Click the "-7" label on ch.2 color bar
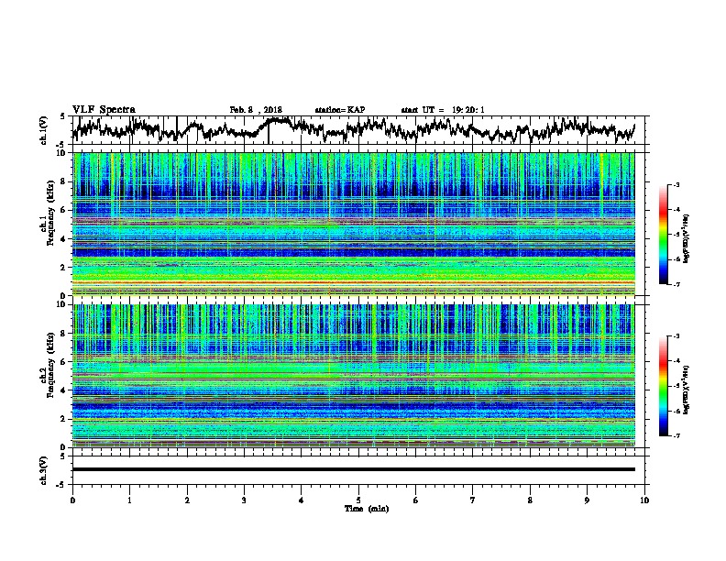This screenshot has width=726, height=561. click(676, 435)
